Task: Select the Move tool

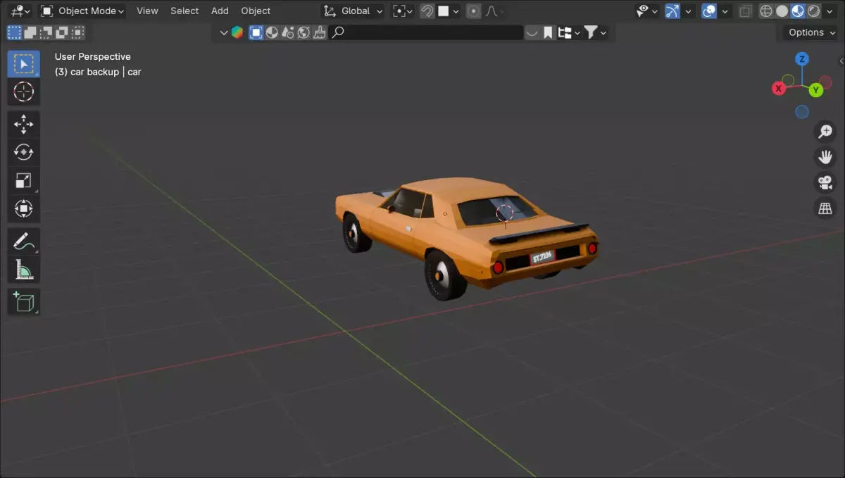Action: [23, 124]
